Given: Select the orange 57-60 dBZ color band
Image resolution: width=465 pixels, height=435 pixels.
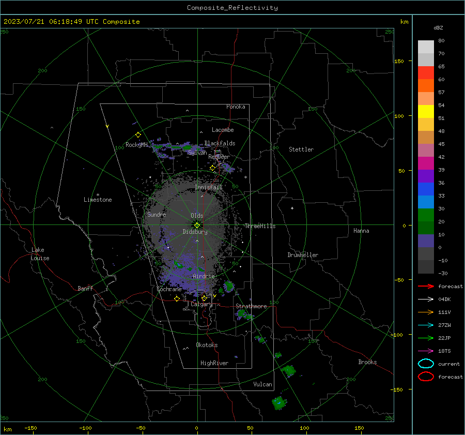Looking at the screenshot, I should [426, 86].
